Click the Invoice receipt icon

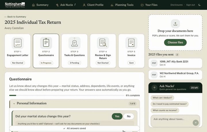tap(131, 43)
